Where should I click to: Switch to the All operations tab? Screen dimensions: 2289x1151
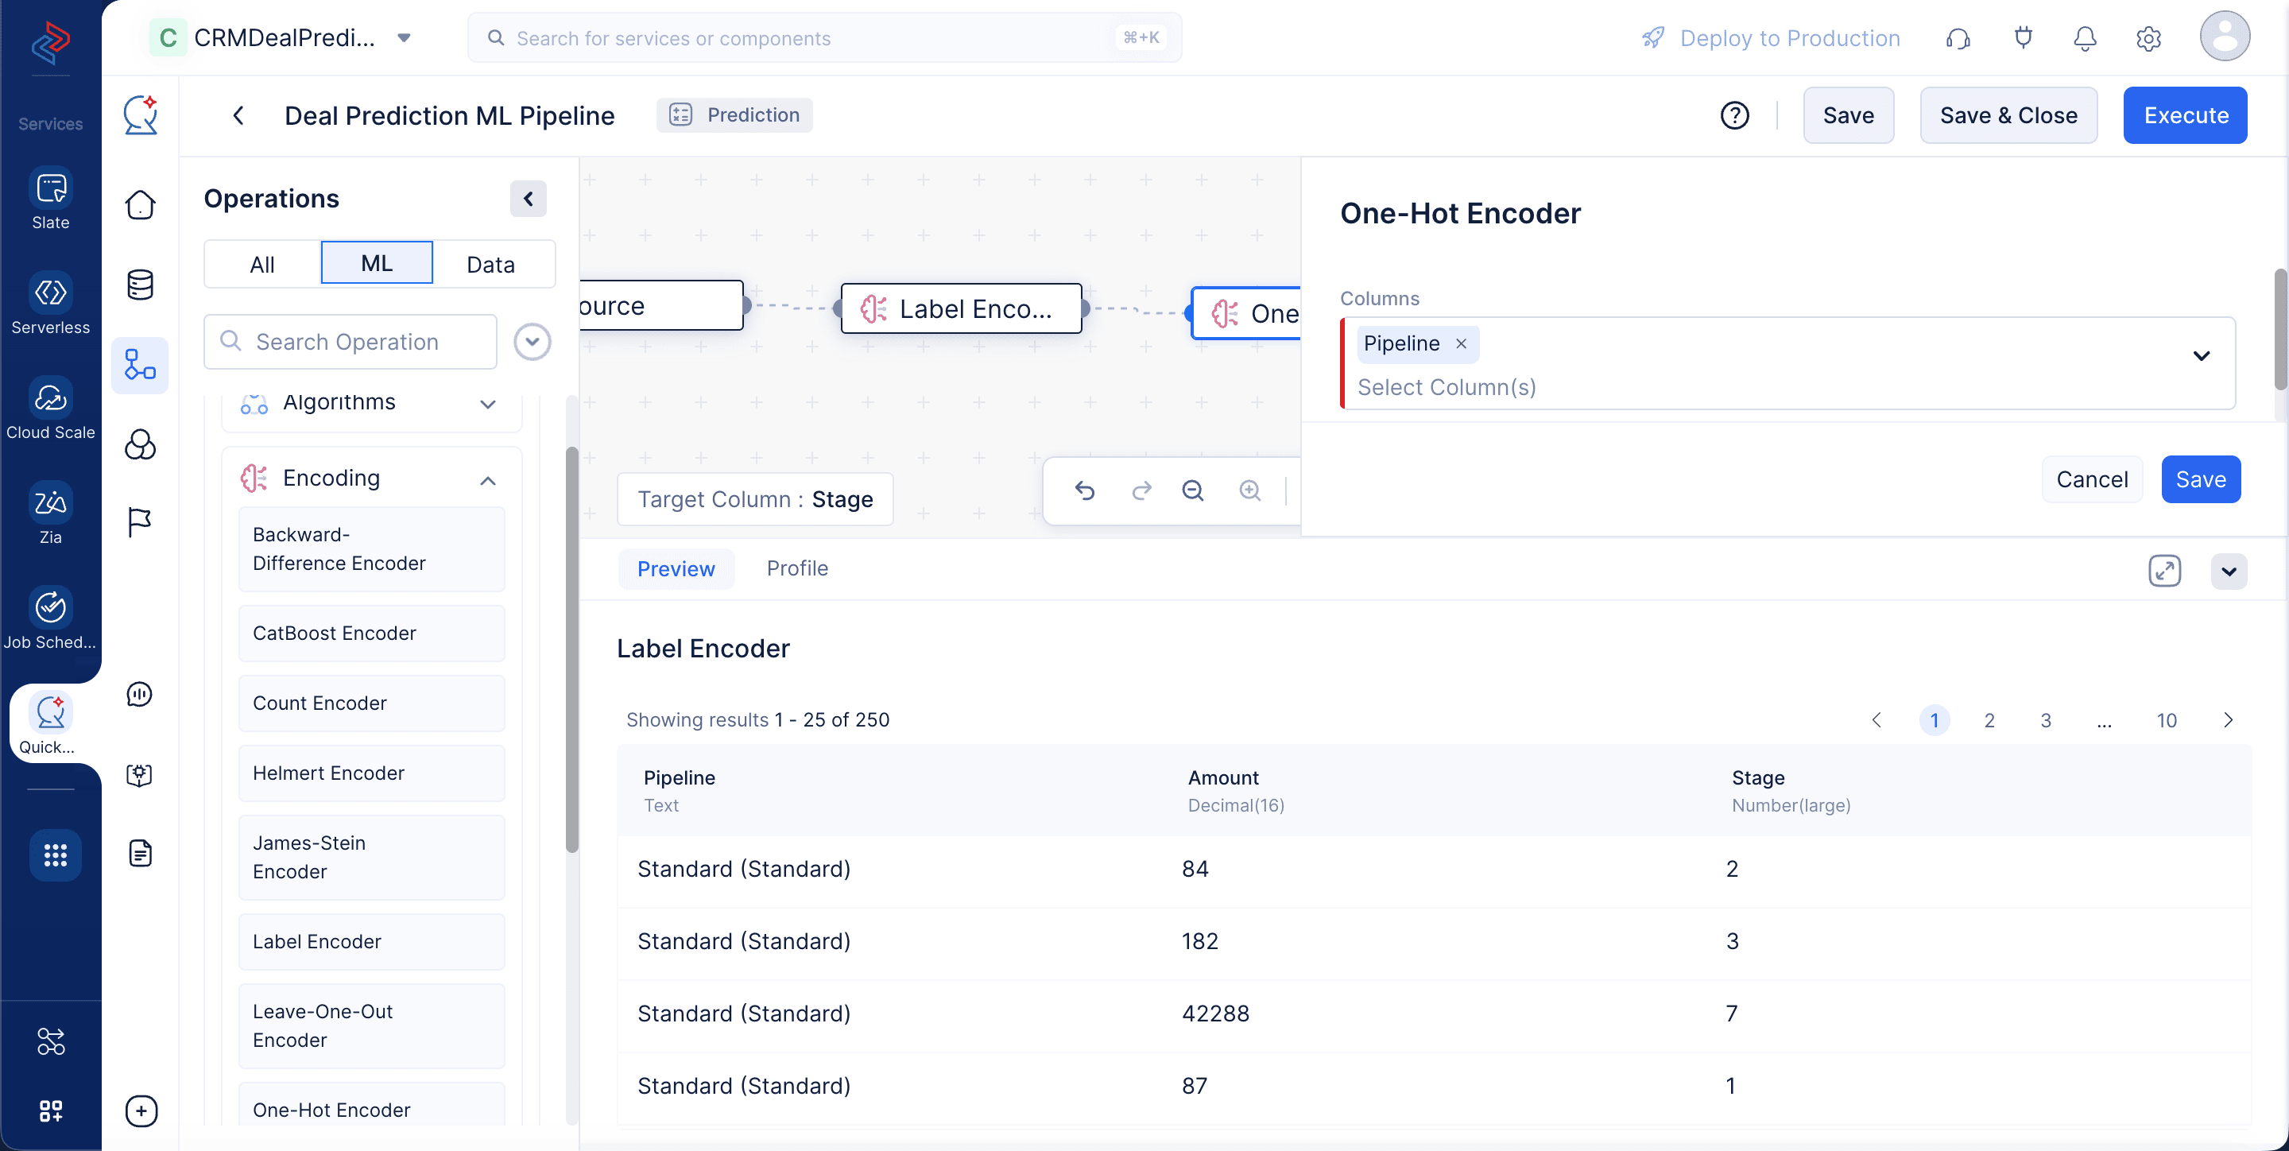point(262,264)
